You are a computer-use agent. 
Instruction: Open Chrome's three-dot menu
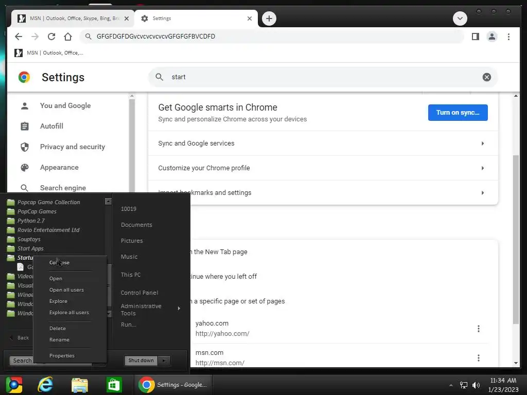508,37
